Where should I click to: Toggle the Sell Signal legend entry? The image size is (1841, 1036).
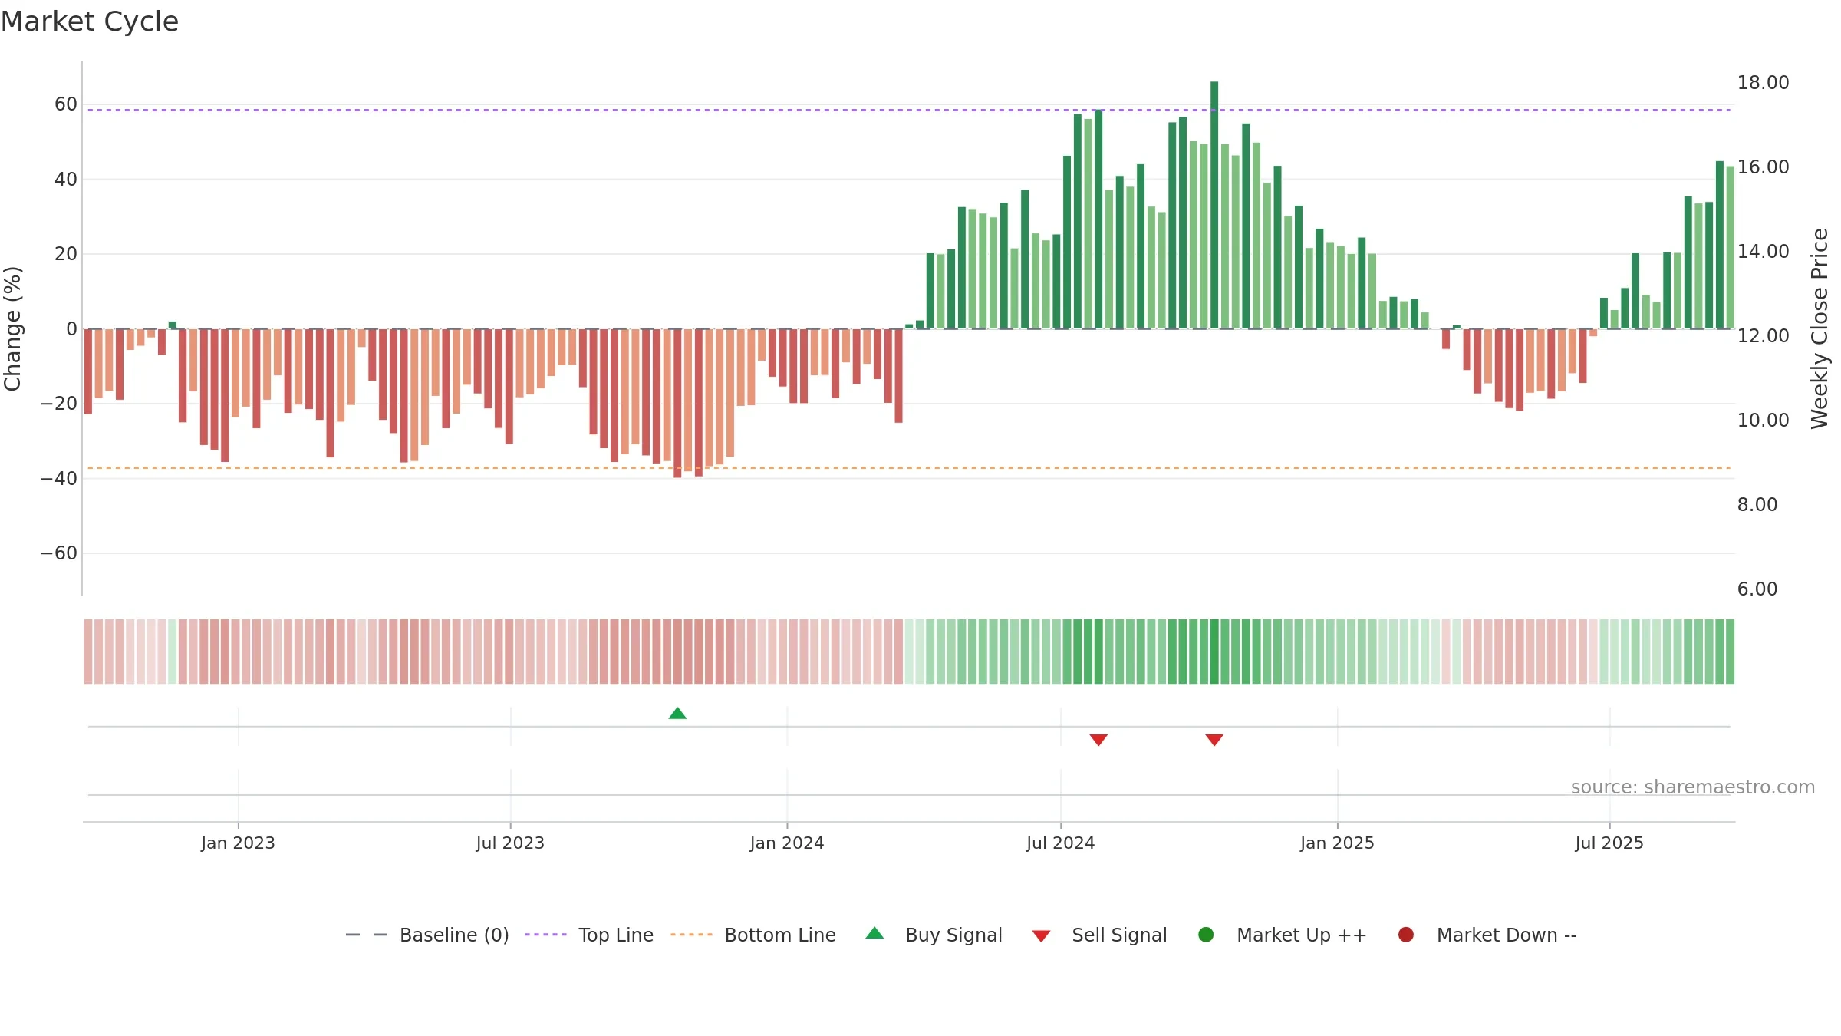coord(1099,935)
